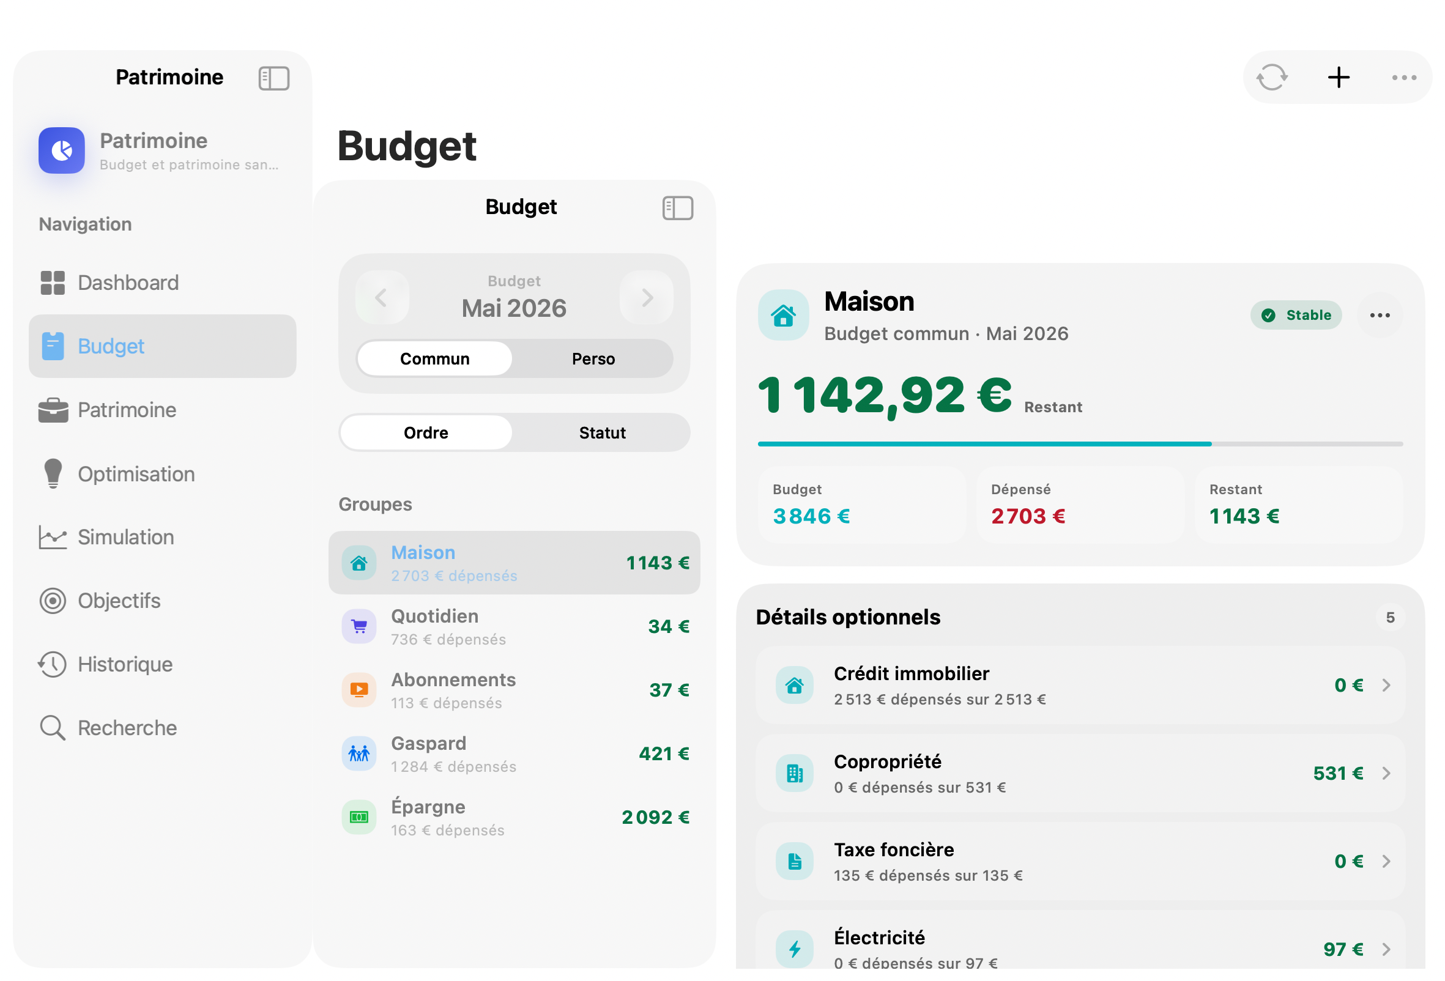Expand Taxe foncière row chevron
This screenshot has width=1445, height=981.
point(1386,862)
